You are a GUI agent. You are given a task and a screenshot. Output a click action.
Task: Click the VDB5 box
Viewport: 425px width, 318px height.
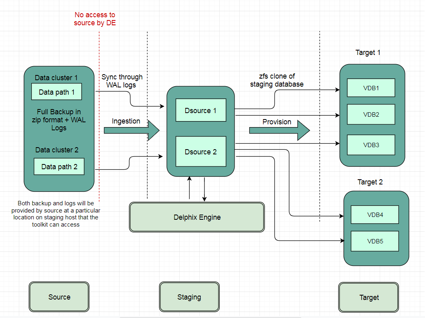tap(375, 241)
